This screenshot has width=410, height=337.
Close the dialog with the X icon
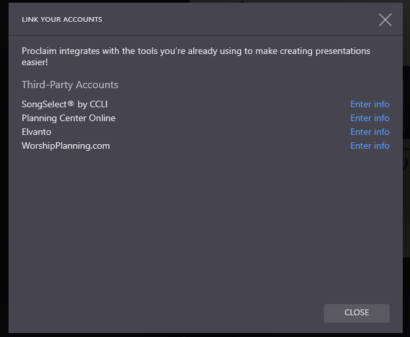[385, 20]
